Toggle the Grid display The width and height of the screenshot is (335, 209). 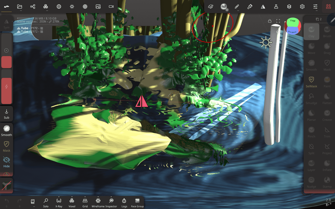(x=85, y=202)
